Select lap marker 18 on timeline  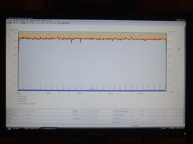tap(126, 88)
